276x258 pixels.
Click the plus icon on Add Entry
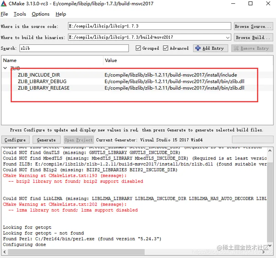pyautogui.click(x=198, y=48)
